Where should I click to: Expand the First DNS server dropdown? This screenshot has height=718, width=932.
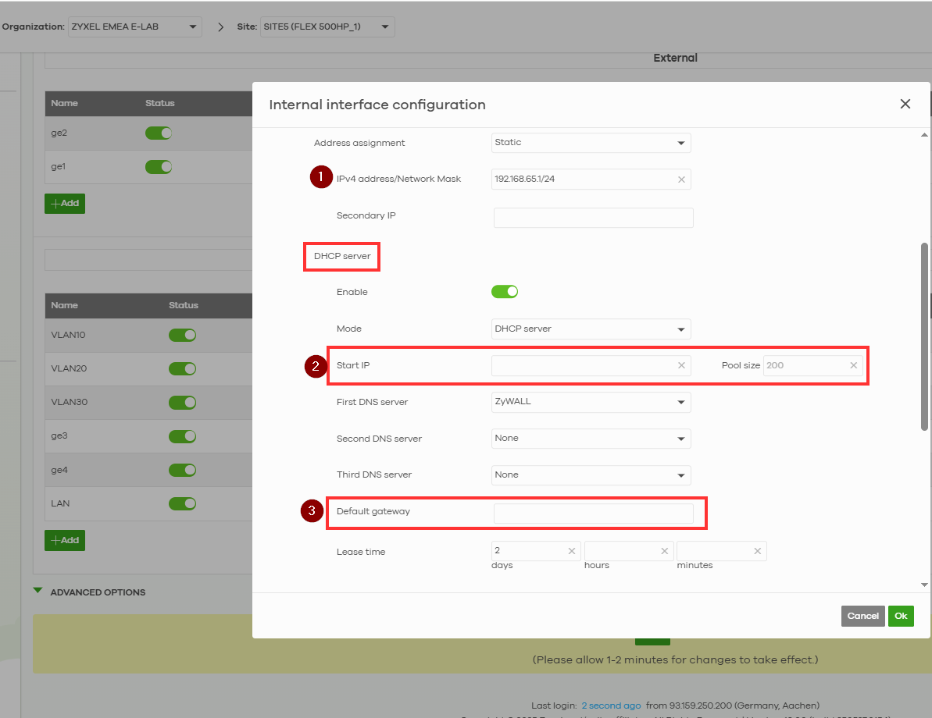591,402
